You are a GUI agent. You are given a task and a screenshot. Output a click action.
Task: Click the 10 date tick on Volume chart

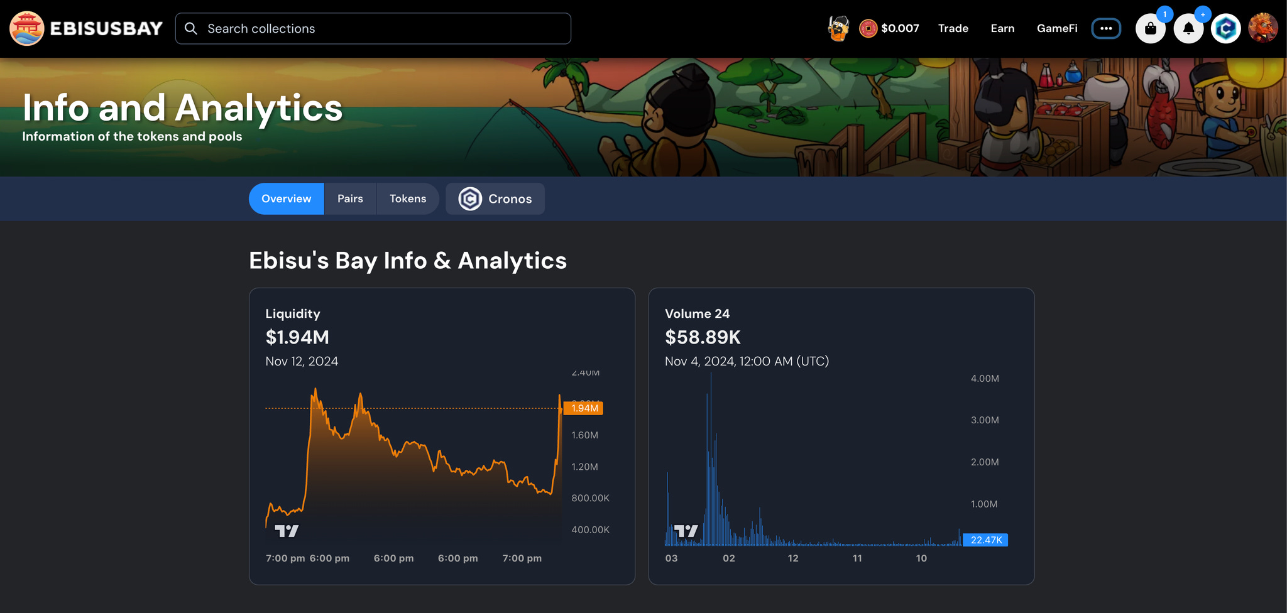tap(921, 558)
